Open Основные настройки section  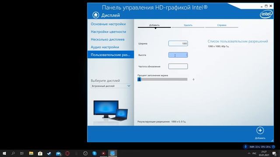coord(108,24)
